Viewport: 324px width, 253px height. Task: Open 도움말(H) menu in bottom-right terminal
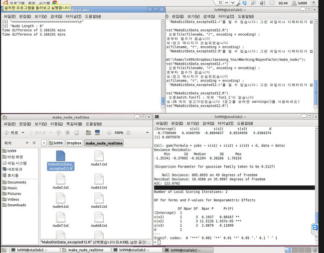(245, 123)
